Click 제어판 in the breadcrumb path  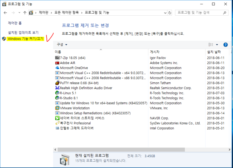43,13
